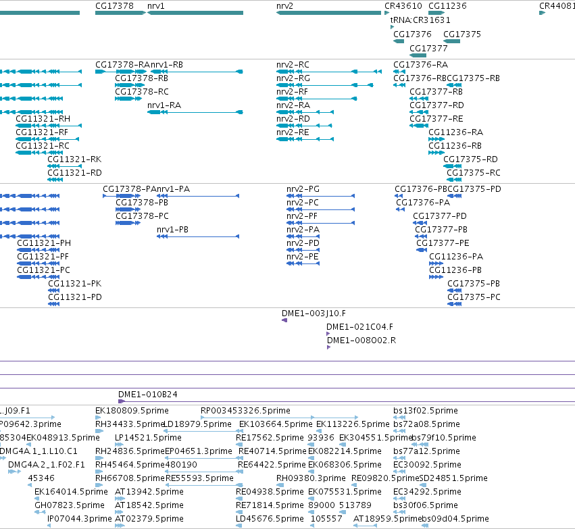Click the CG11236 gene label
The height and width of the screenshot is (529, 575).
pyautogui.click(x=447, y=6)
